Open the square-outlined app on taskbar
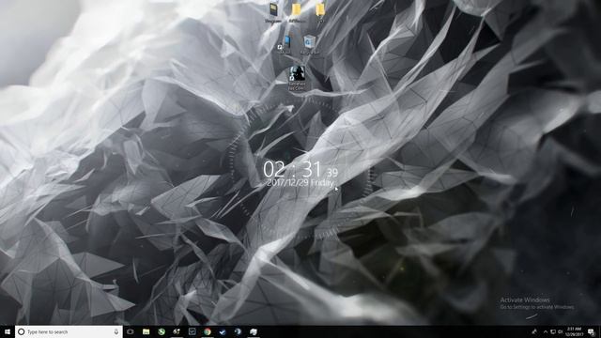This screenshot has width=601, height=338. pos(192,331)
